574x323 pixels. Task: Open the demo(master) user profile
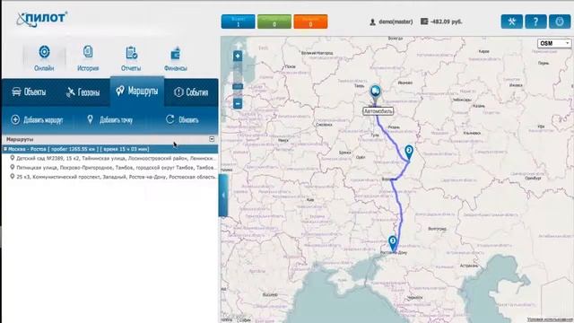(391, 22)
